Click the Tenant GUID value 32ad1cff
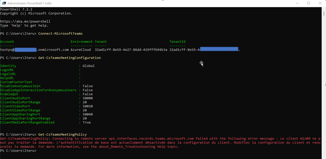The width and height of the screenshot is (326, 159). 131,50
